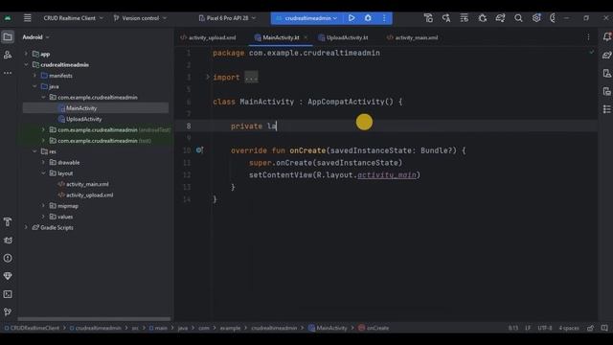Unfold the collapsed import block
The height and width of the screenshot is (345, 613).
pyautogui.click(x=208, y=77)
